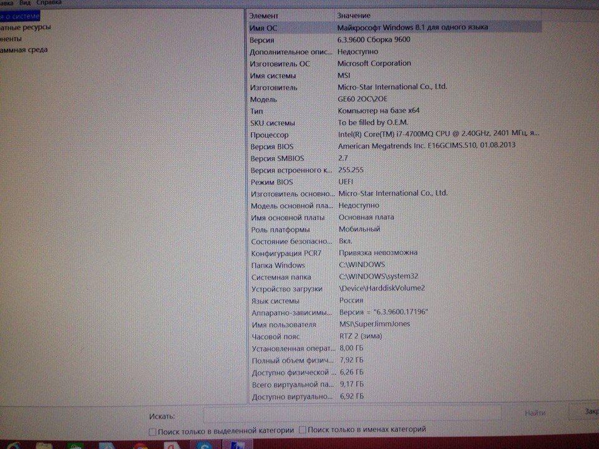This screenshot has width=599, height=449.
Task: Open File Explorer folder icon in taskbar
Action: click(44, 446)
